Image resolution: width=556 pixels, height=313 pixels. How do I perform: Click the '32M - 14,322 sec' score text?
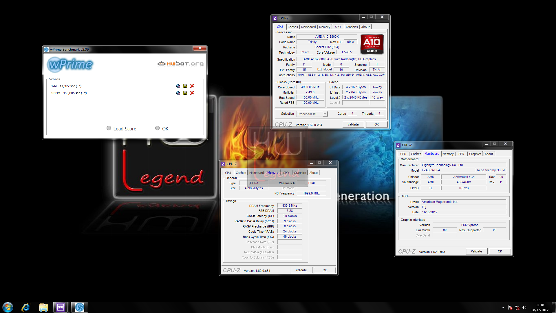coord(66,86)
